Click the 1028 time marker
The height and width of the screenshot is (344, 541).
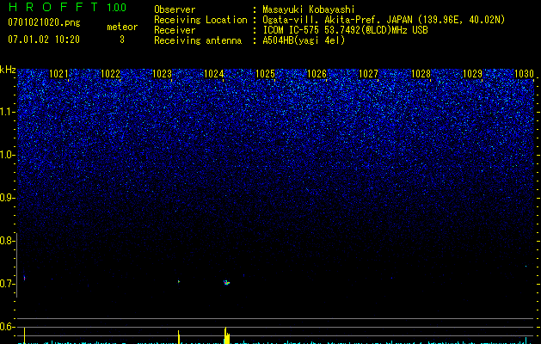coord(421,73)
